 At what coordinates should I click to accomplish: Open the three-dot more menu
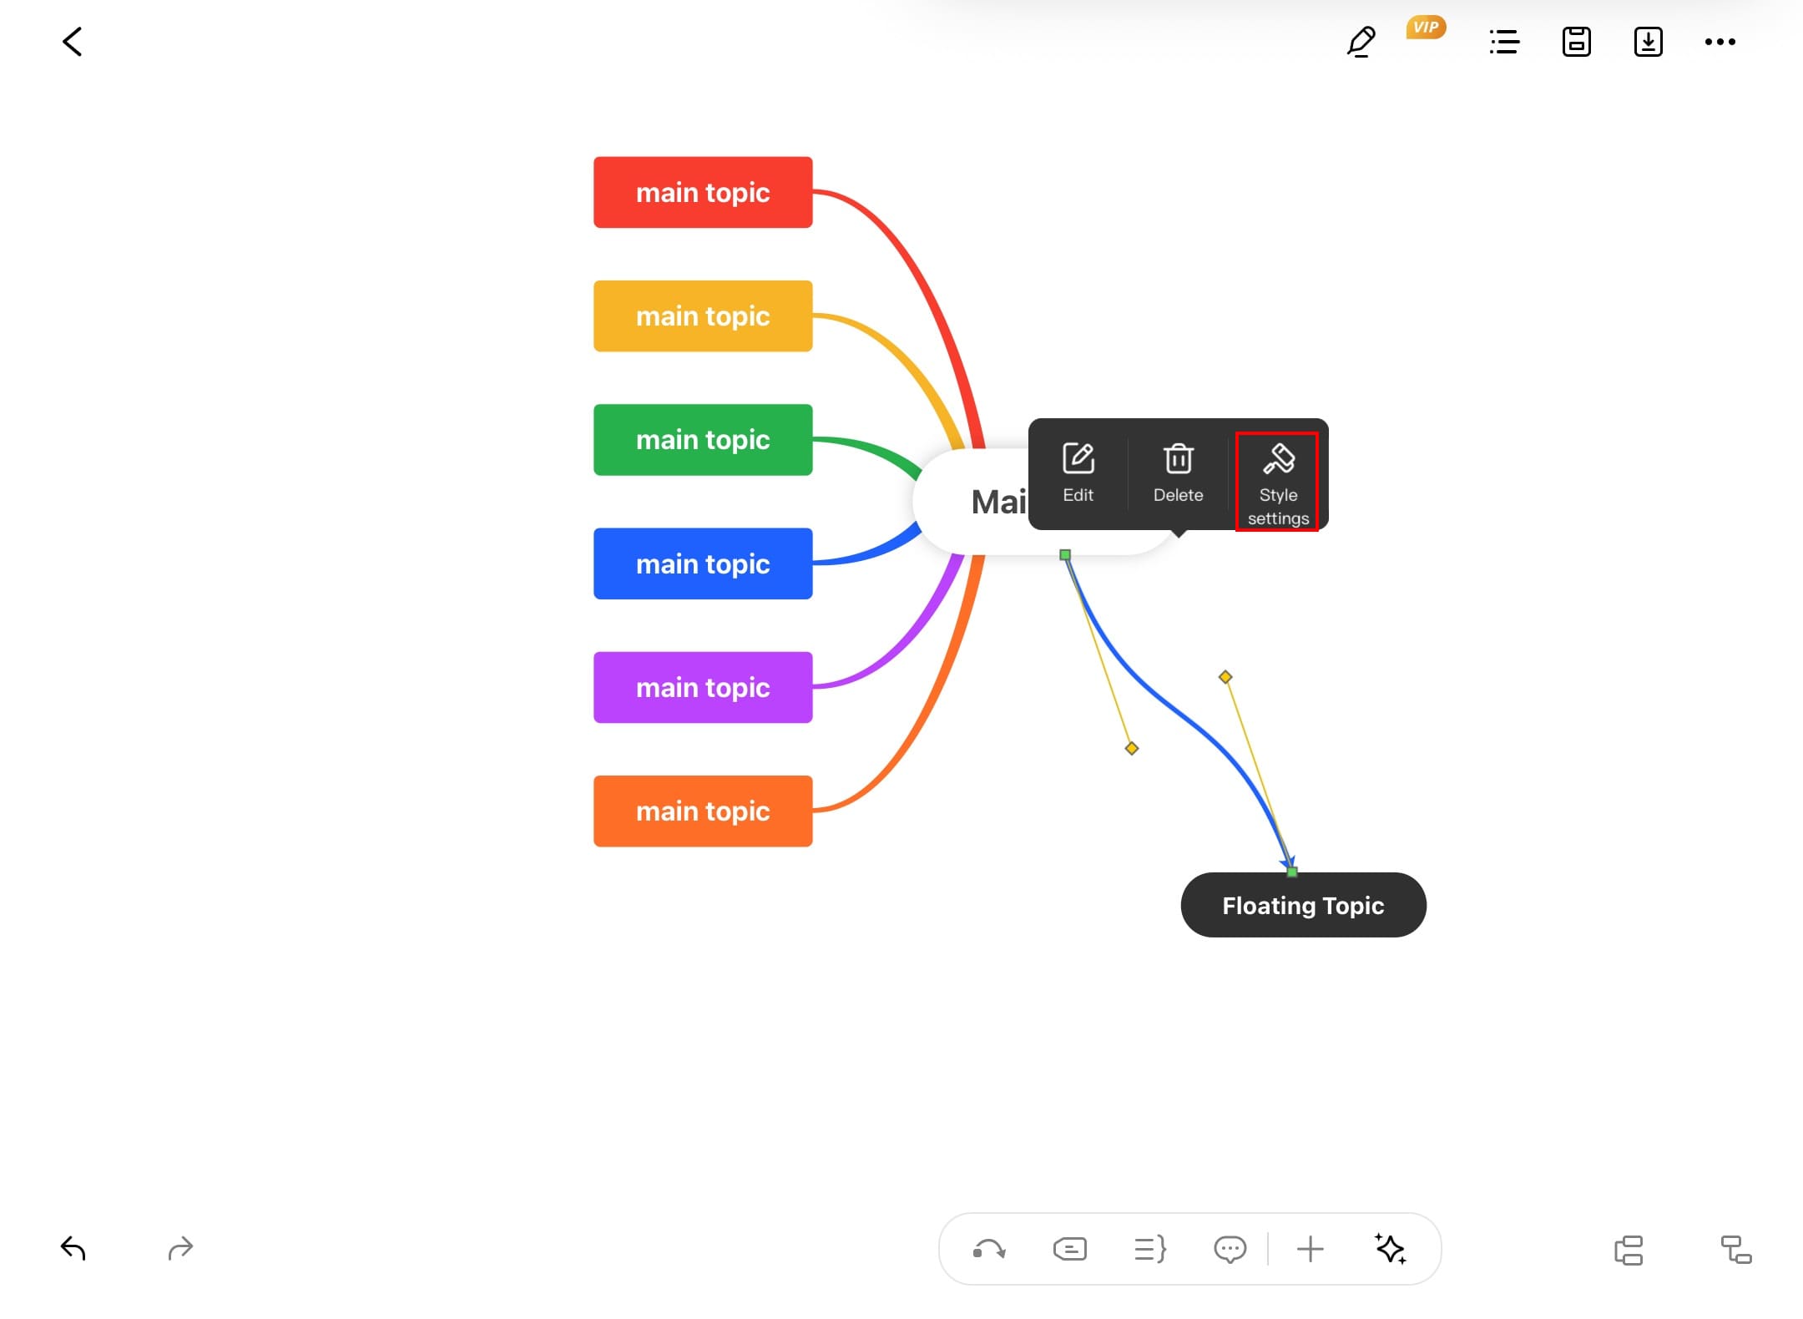[x=1720, y=42]
